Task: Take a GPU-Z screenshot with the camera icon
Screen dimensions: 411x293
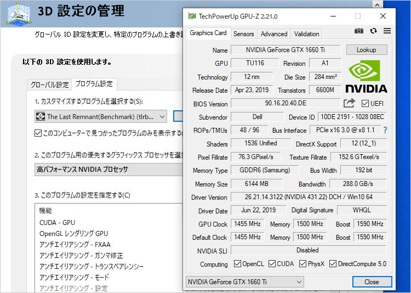Action: pos(359,31)
